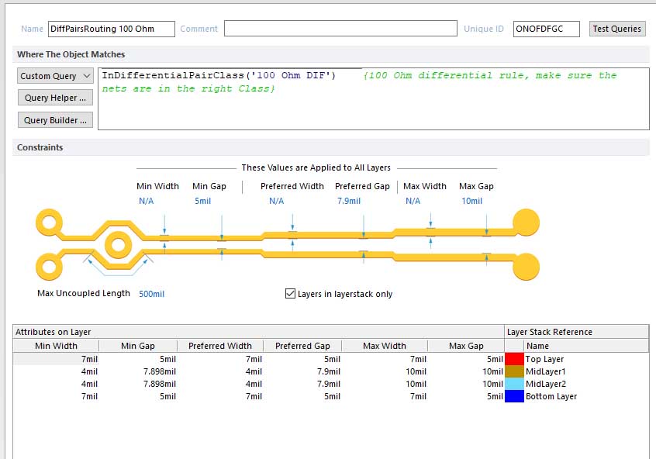Click the Top Layer red color swatch
This screenshot has height=459, width=656.
click(514, 359)
